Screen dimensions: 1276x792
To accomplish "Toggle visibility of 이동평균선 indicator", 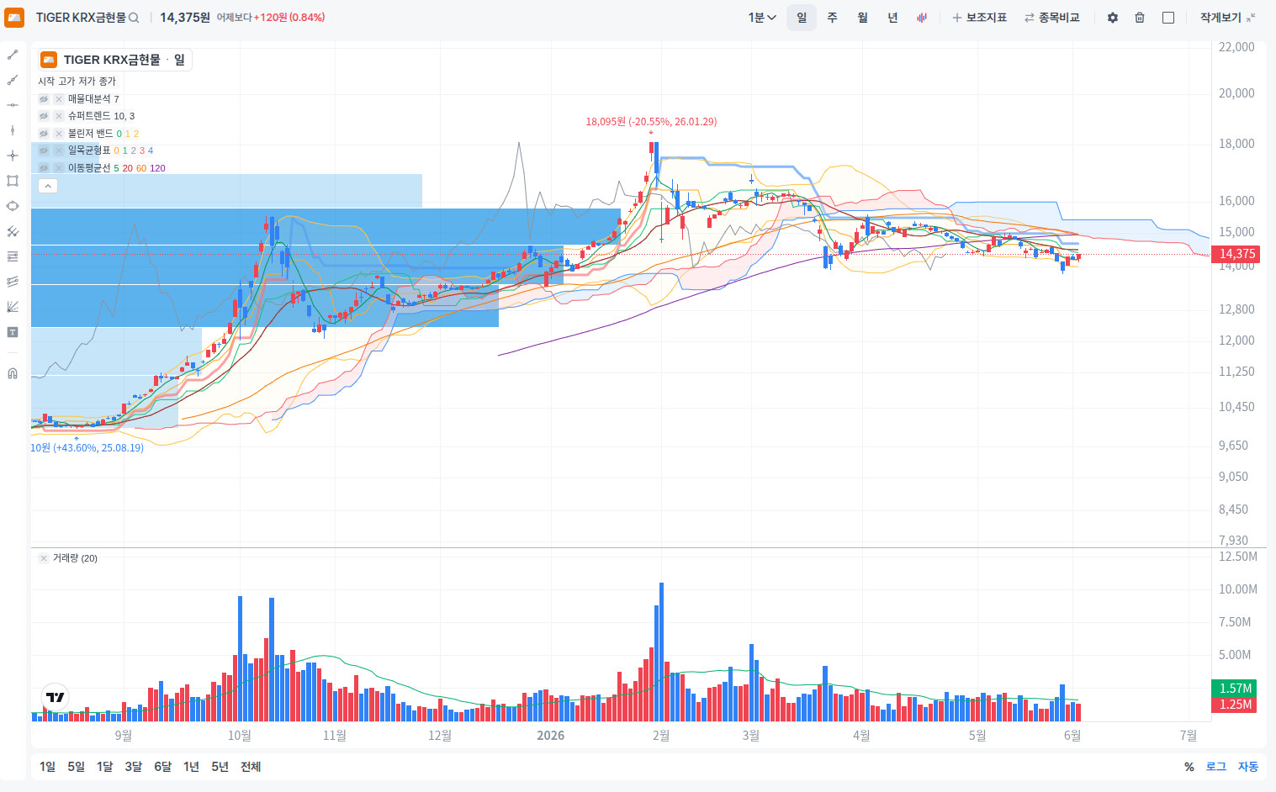I will (44, 168).
